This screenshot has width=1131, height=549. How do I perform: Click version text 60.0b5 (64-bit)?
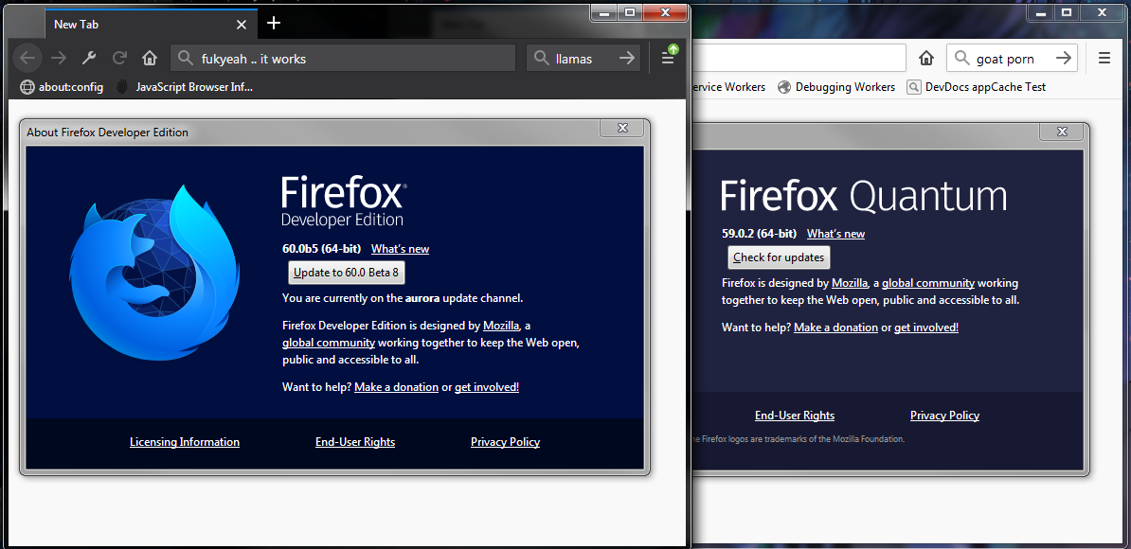[x=322, y=249]
